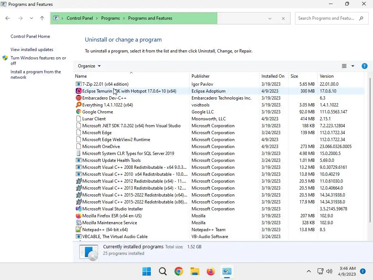Click the Notepad++ program icon

[78, 230]
